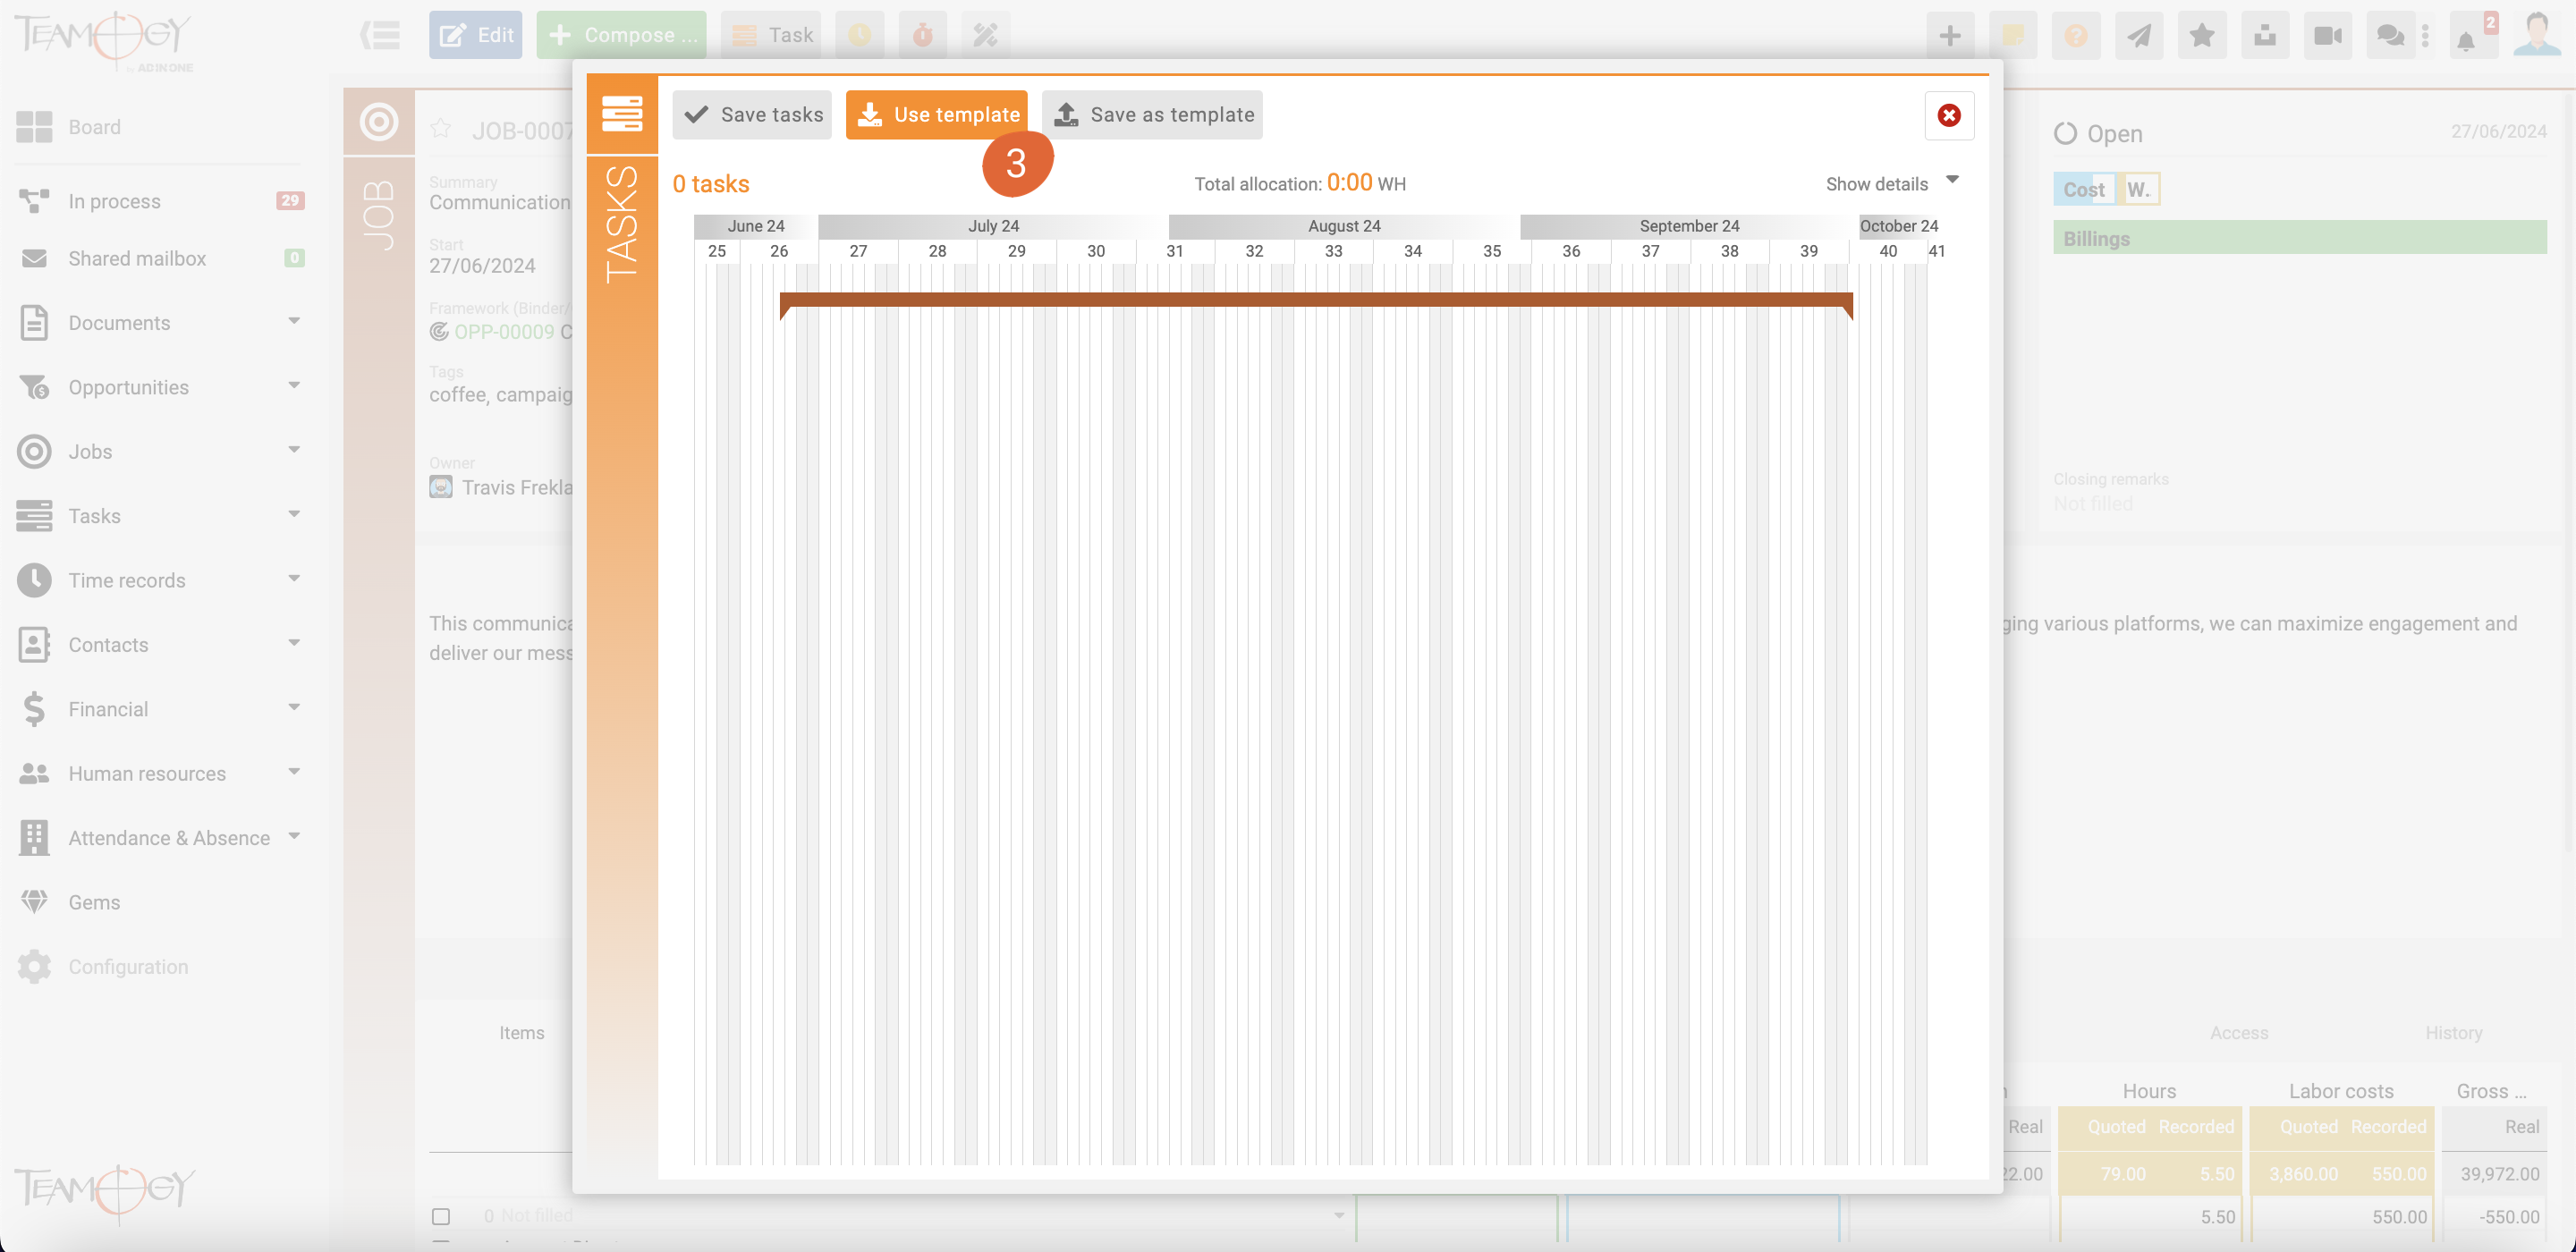The image size is (2576, 1252).
Task: Expand the Documents menu arrow
Action: click(294, 321)
